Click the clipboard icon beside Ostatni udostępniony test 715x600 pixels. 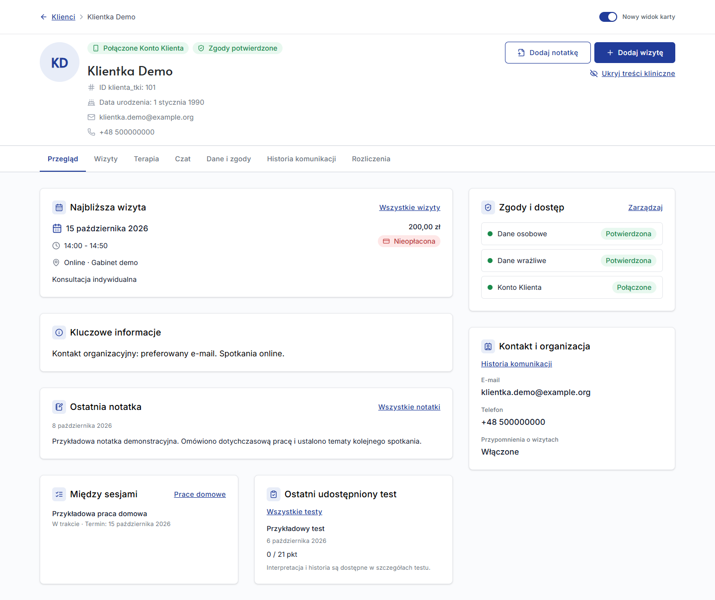[x=274, y=494]
